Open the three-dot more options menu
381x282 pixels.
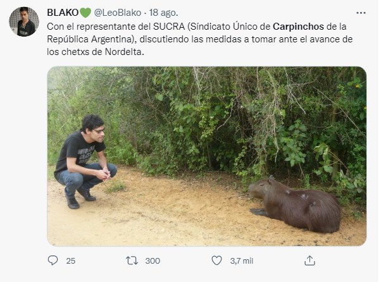(361, 13)
